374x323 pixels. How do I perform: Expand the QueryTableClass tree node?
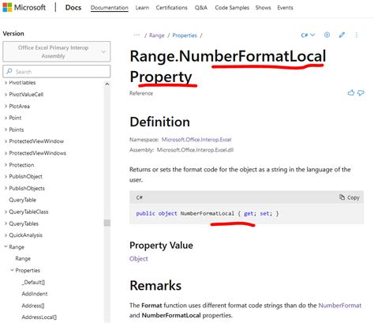(6, 212)
